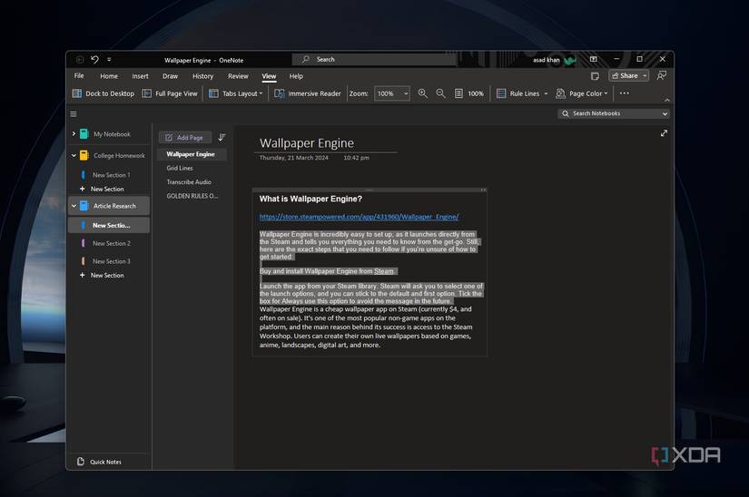Click Dock to Desktop
This screenshot has height=497, width=749.
(103, 93)
